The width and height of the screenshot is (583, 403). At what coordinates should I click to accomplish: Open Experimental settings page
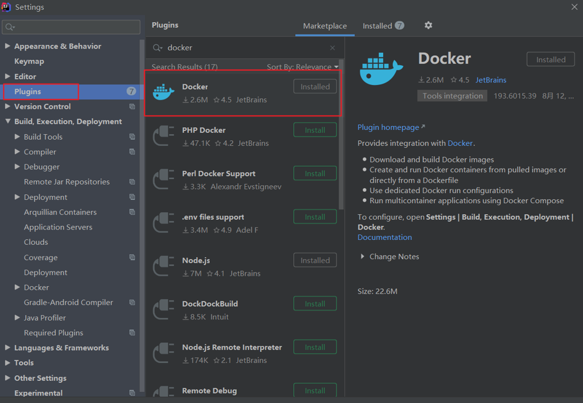click(38, 393)
